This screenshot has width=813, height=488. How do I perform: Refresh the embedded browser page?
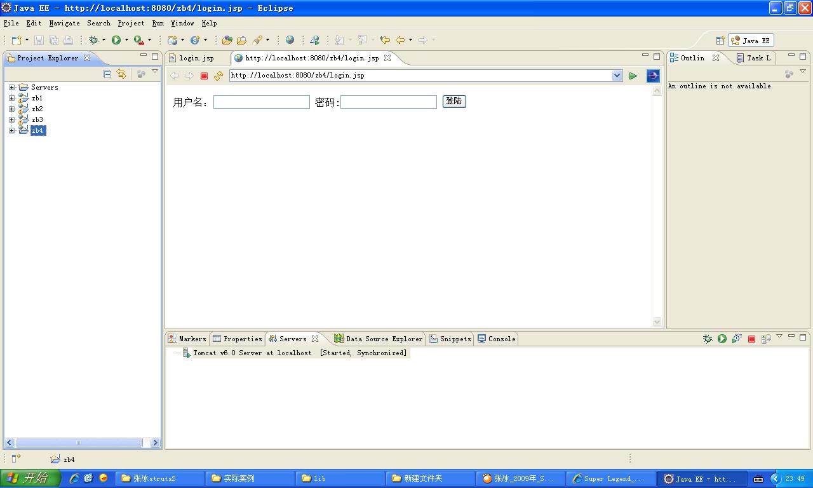218,76
